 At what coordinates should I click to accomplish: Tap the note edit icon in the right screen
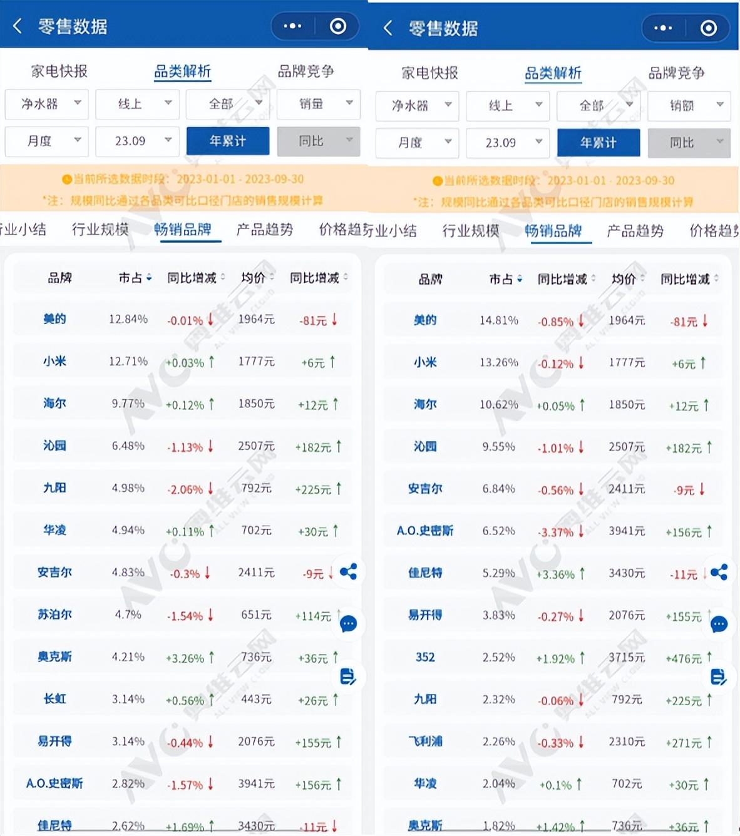coord(719,677)
